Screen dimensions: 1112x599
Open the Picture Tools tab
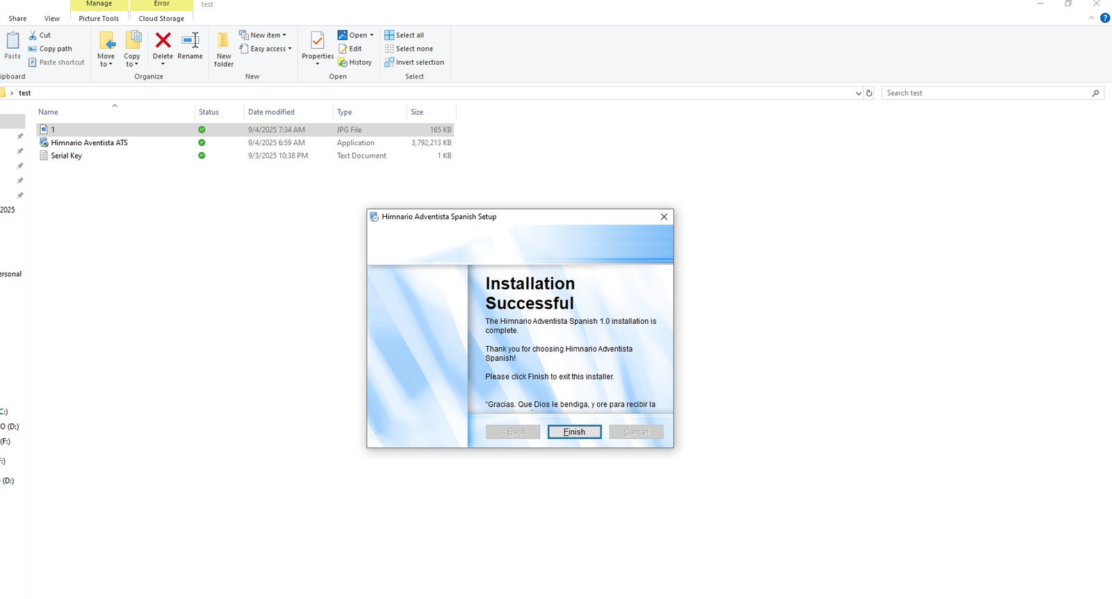99,19
